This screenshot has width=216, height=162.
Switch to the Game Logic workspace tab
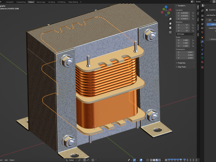41,2
